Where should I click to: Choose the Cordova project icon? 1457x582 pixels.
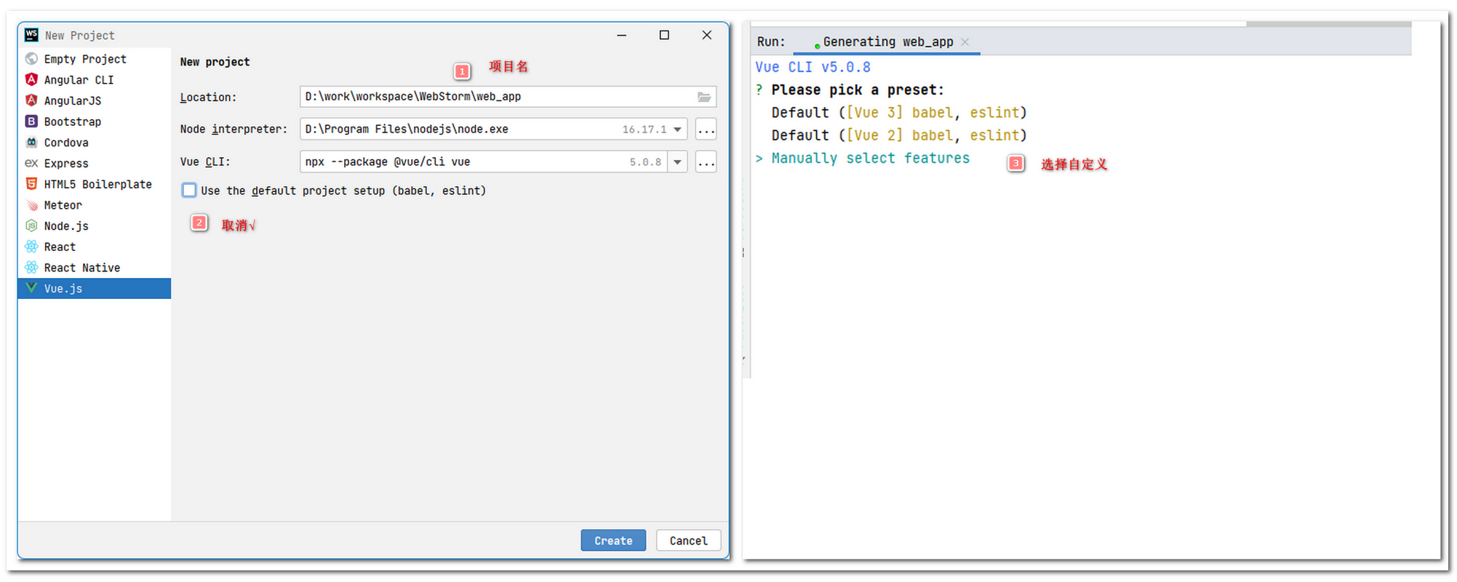click(31, 143)
